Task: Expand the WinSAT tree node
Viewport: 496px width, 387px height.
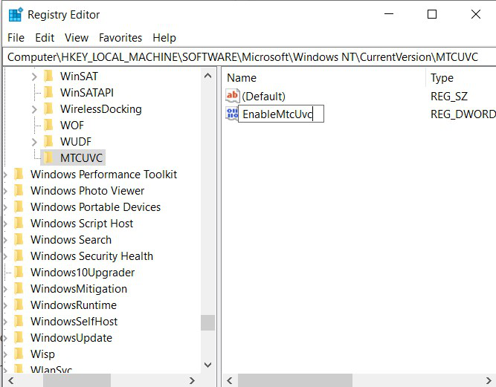Action: [x=34, y=77]
